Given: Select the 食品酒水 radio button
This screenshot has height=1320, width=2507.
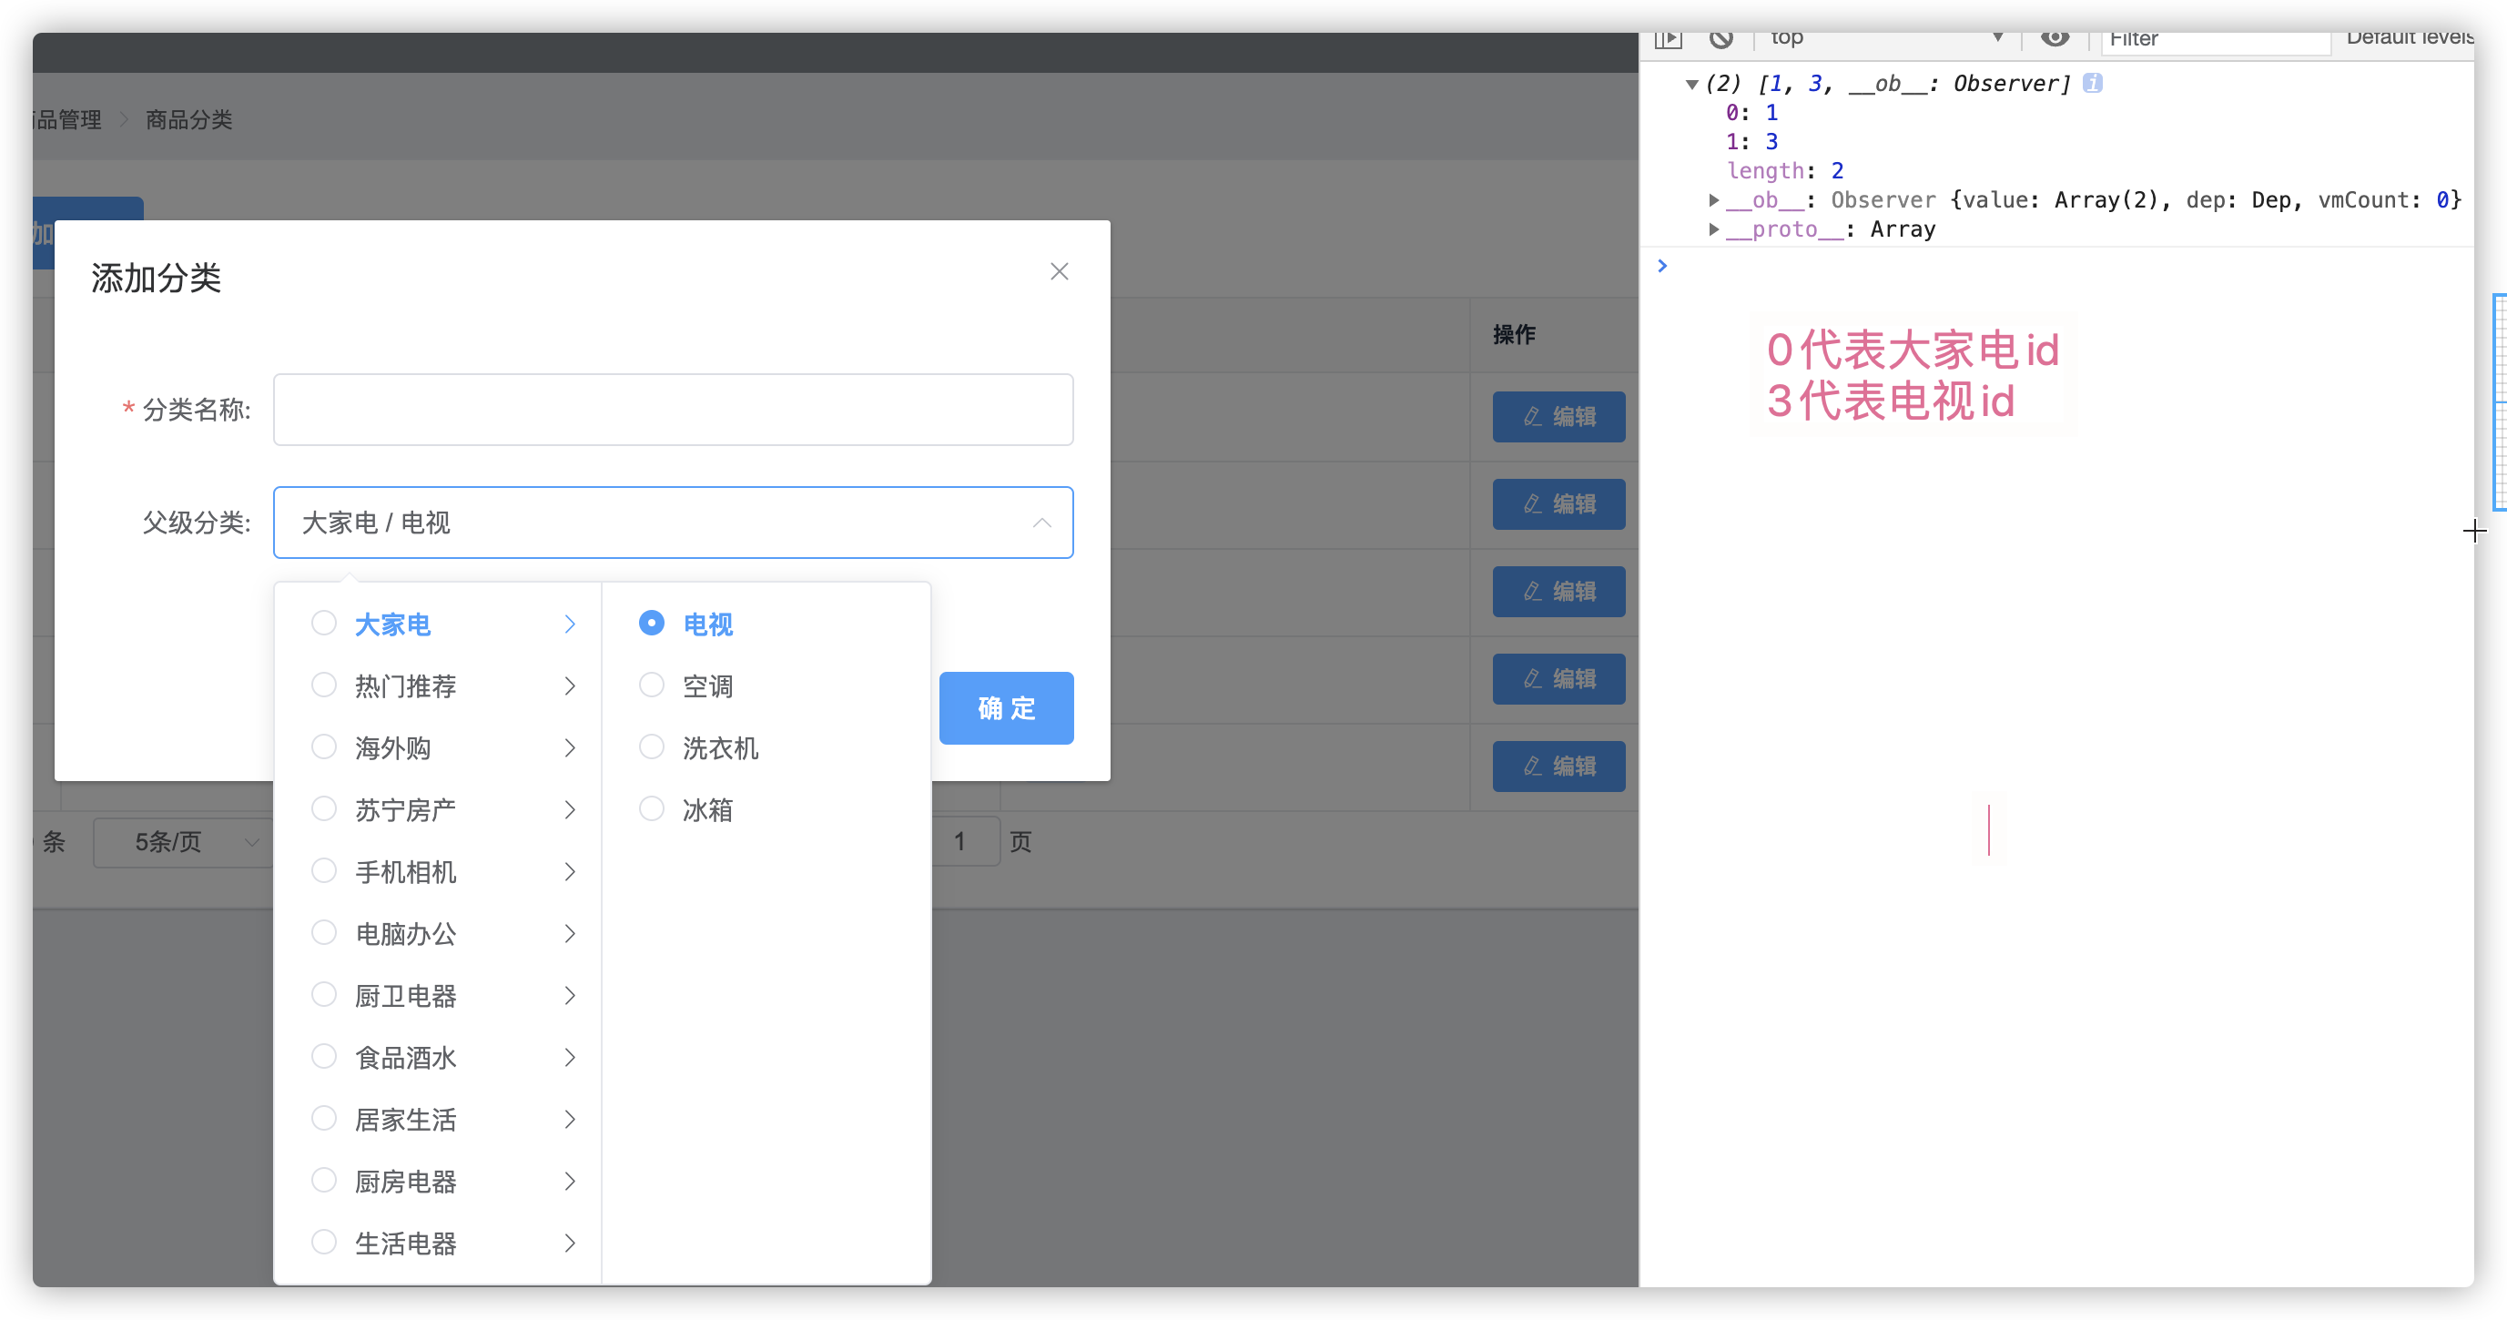Looking at the screenshot, I should (323, 1056).
